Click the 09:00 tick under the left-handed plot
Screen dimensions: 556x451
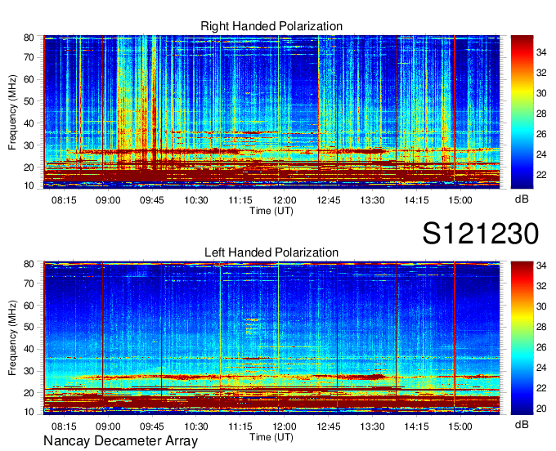click(x=108, y=426)
